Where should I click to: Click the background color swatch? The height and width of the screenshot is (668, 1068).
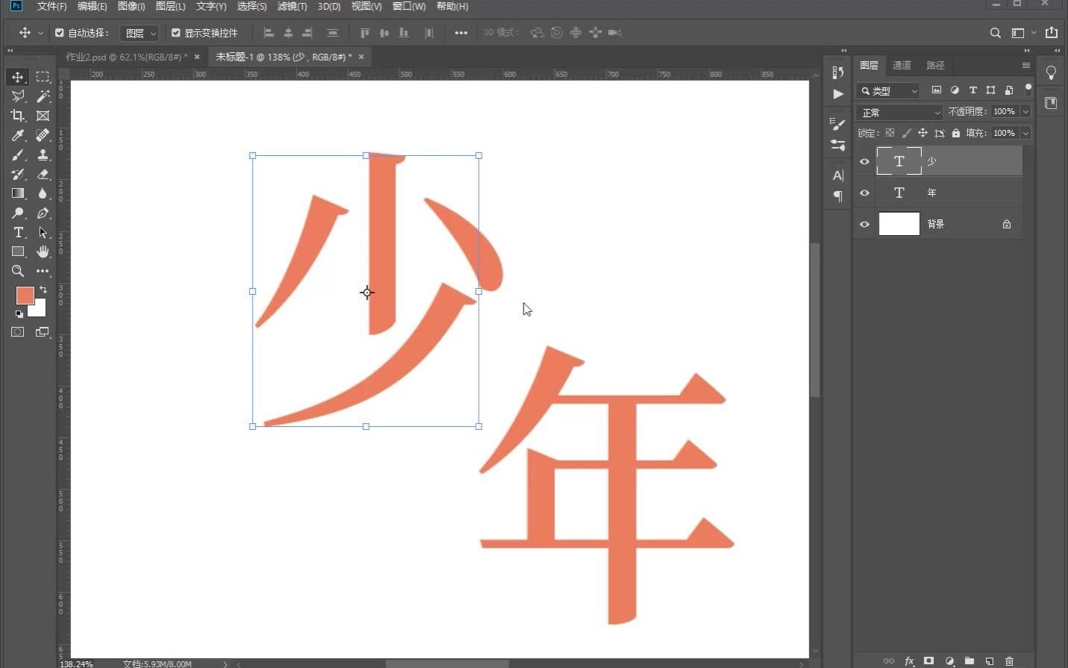[39, 309]
